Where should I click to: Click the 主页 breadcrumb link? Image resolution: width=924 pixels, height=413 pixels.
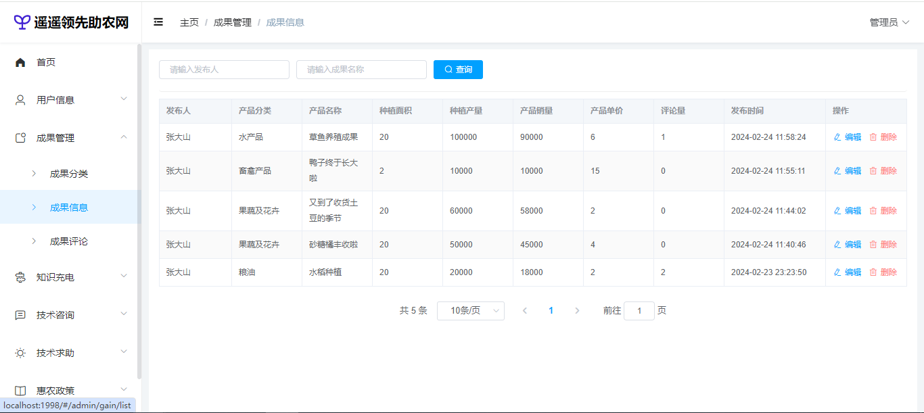tap(189, 22)
